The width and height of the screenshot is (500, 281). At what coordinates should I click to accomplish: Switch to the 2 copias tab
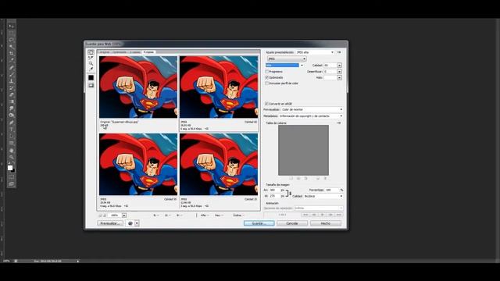click(x=134, y=52)
